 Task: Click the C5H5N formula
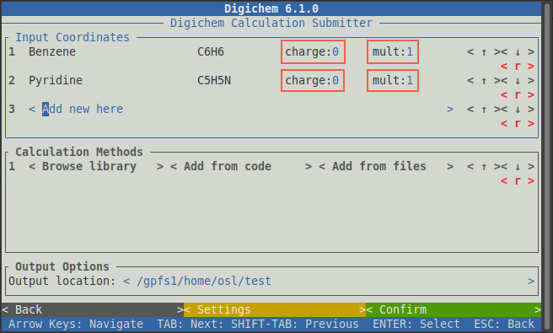coord(214,80)
